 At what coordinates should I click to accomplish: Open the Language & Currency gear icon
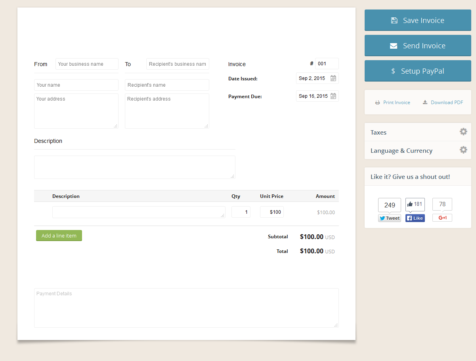click(463, 150)
